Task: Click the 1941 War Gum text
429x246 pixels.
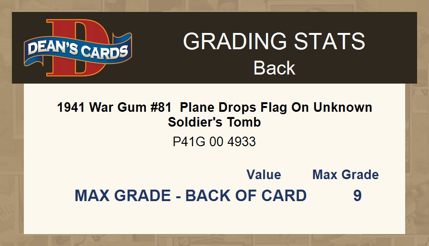Action: (95, 107)
